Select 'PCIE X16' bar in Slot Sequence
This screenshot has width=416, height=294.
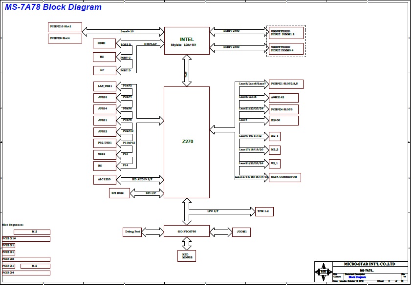click(26, 239)
